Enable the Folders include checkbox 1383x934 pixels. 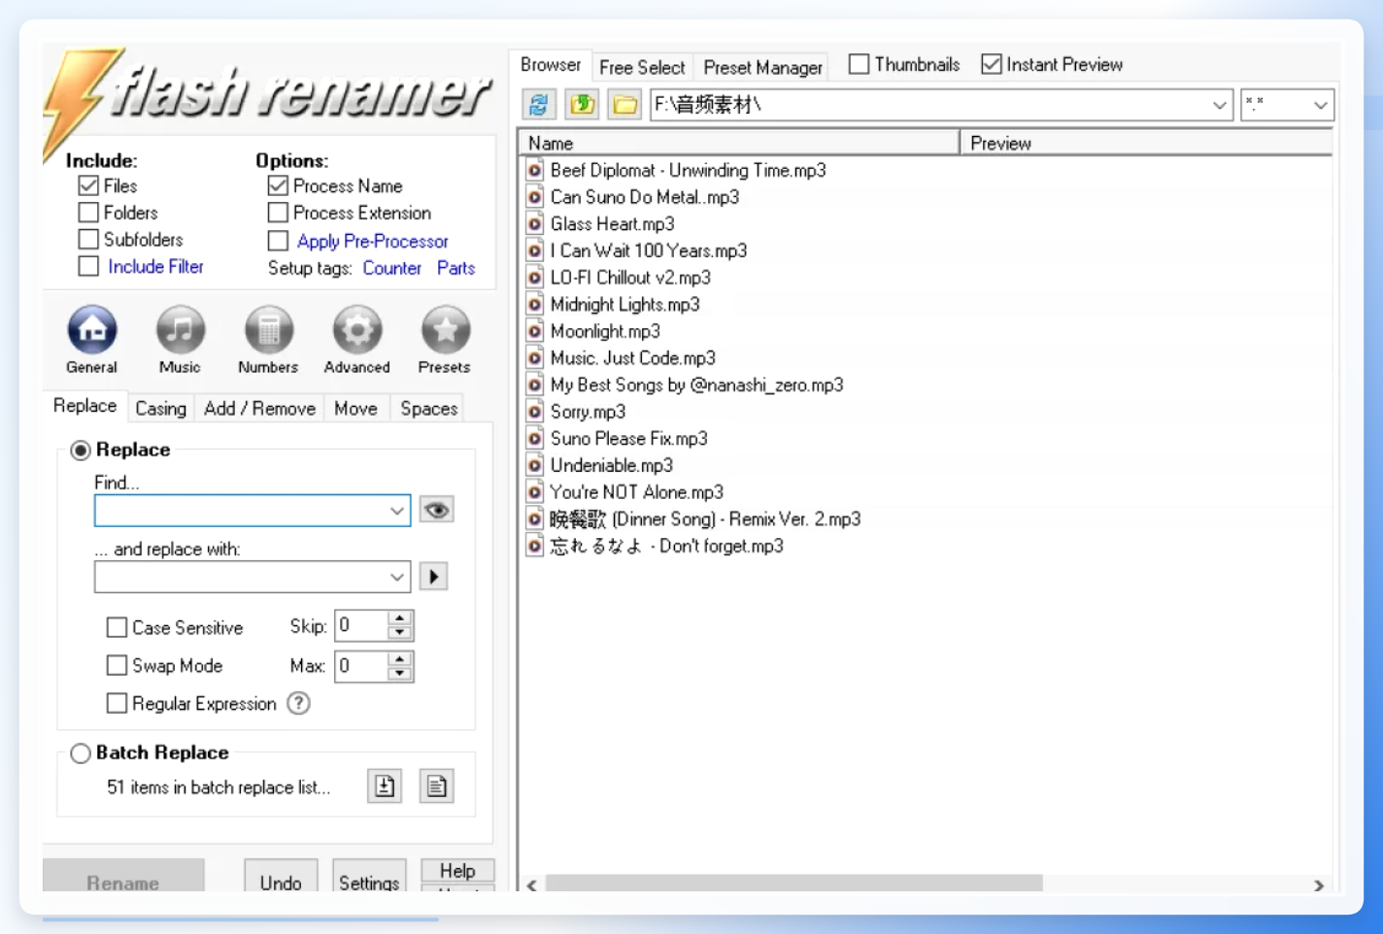pyautogui.click(x=88, y=213)
